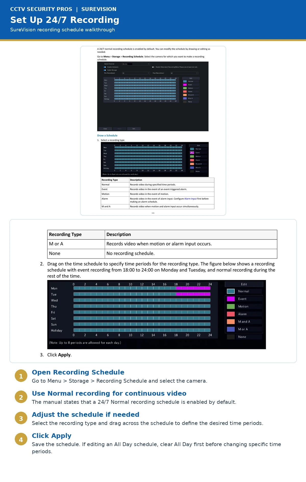Select red Alarm swatch in the large event-schedule figure
The height and width of the screenshot is (482, 306).
[231, 314]
